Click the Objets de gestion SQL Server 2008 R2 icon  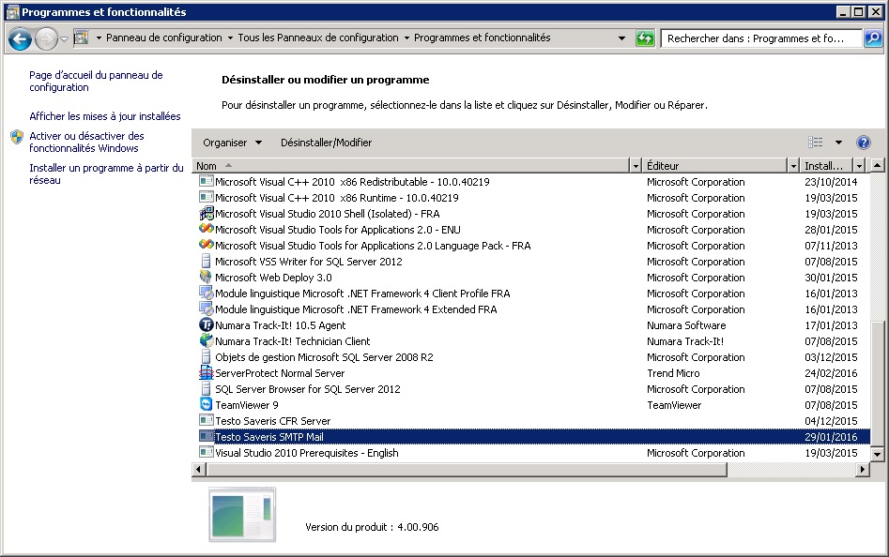click(x=207, y=357)
